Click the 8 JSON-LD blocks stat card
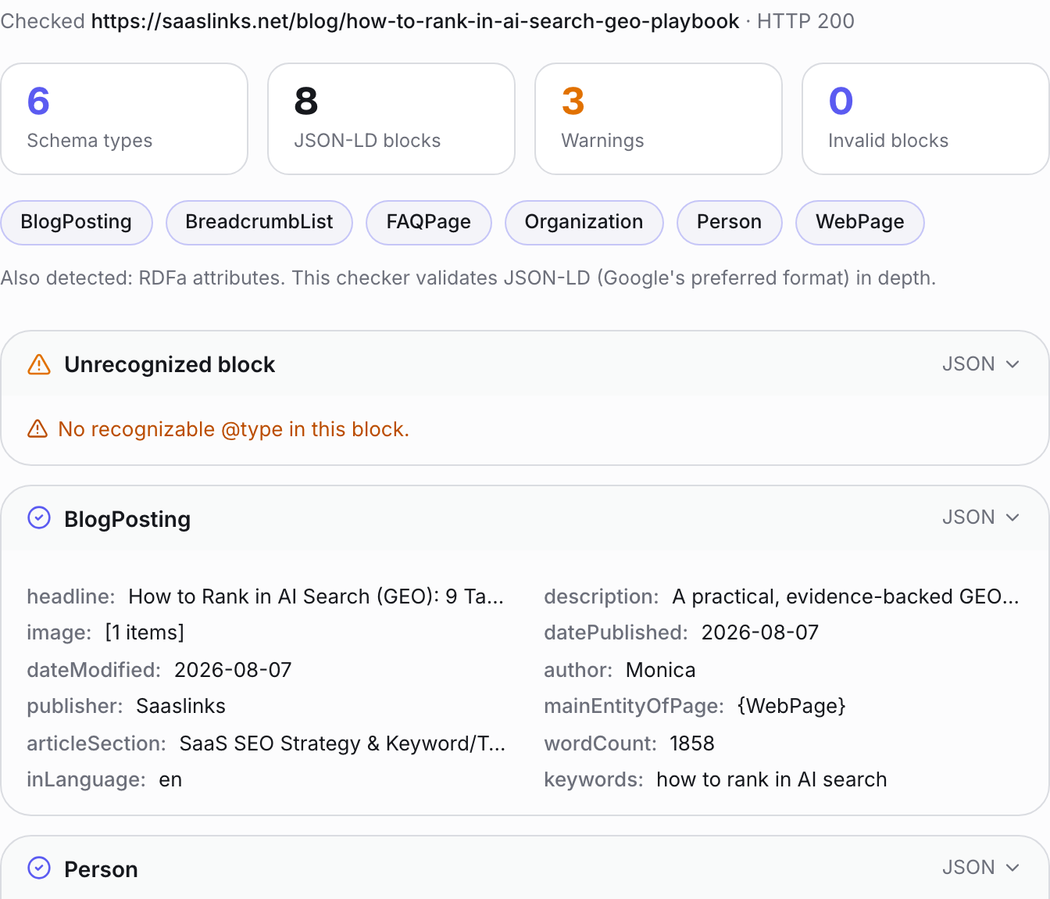1050x899 pixels. pyautogui.click(x=391, y=119)
